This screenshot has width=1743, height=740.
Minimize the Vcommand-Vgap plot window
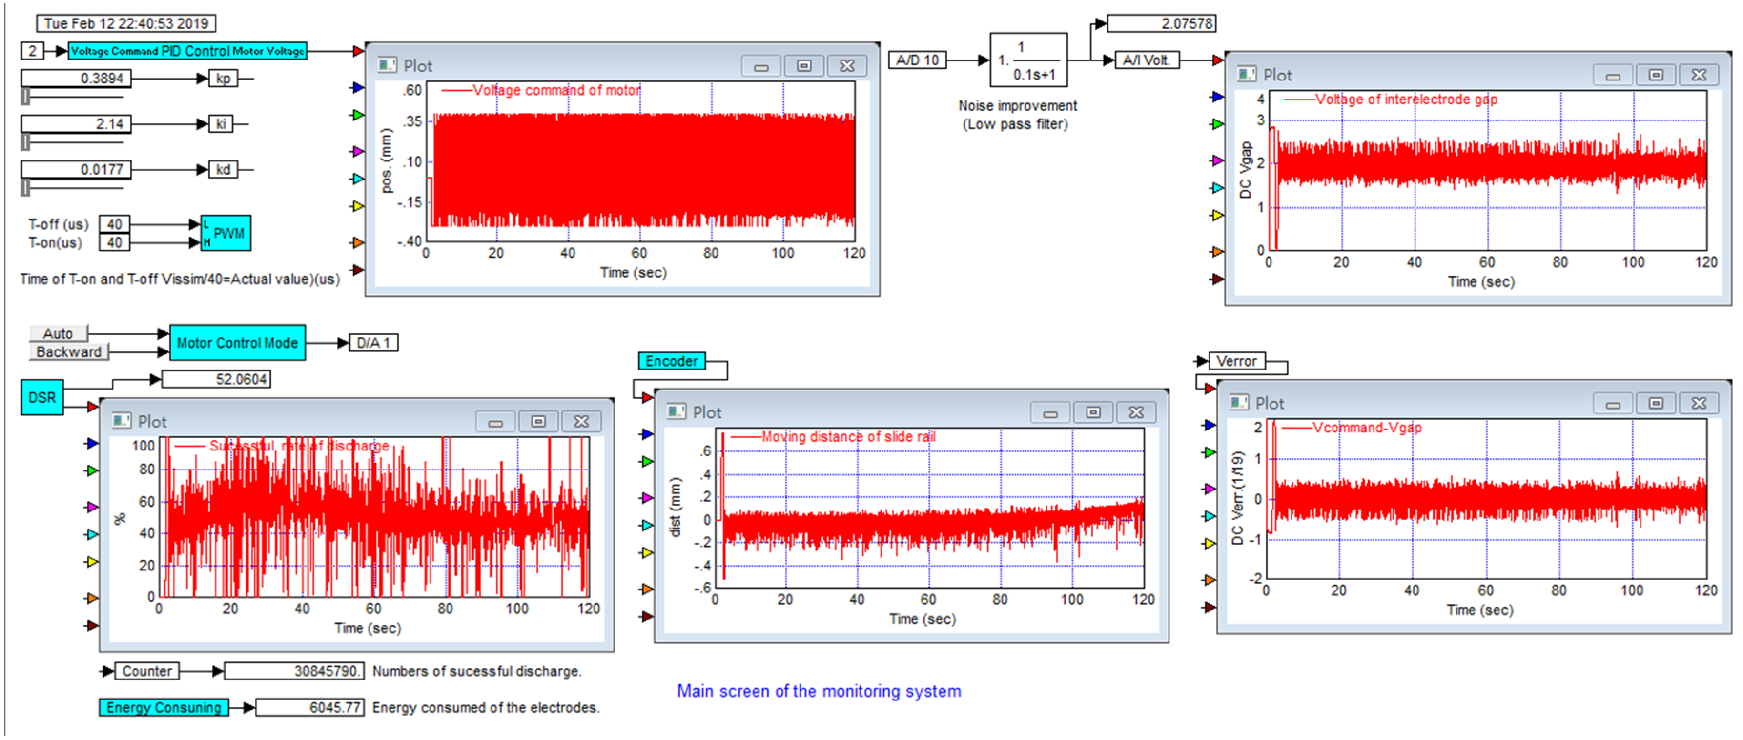click(1612, 403)
